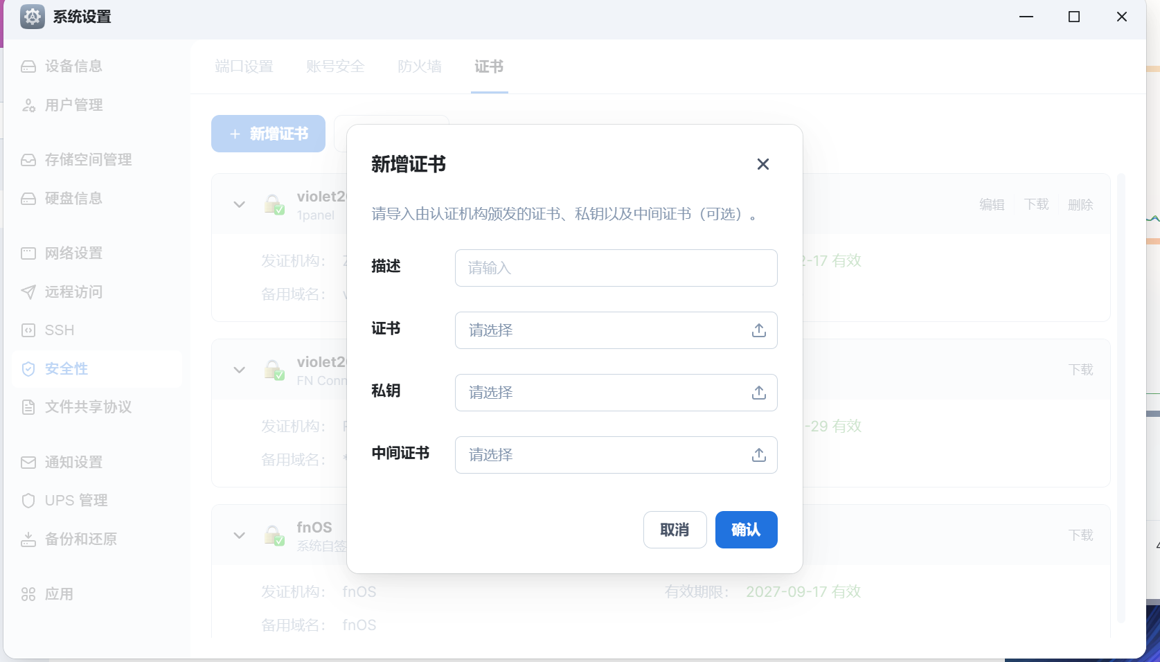Click the 取消 button

(675, 530)
